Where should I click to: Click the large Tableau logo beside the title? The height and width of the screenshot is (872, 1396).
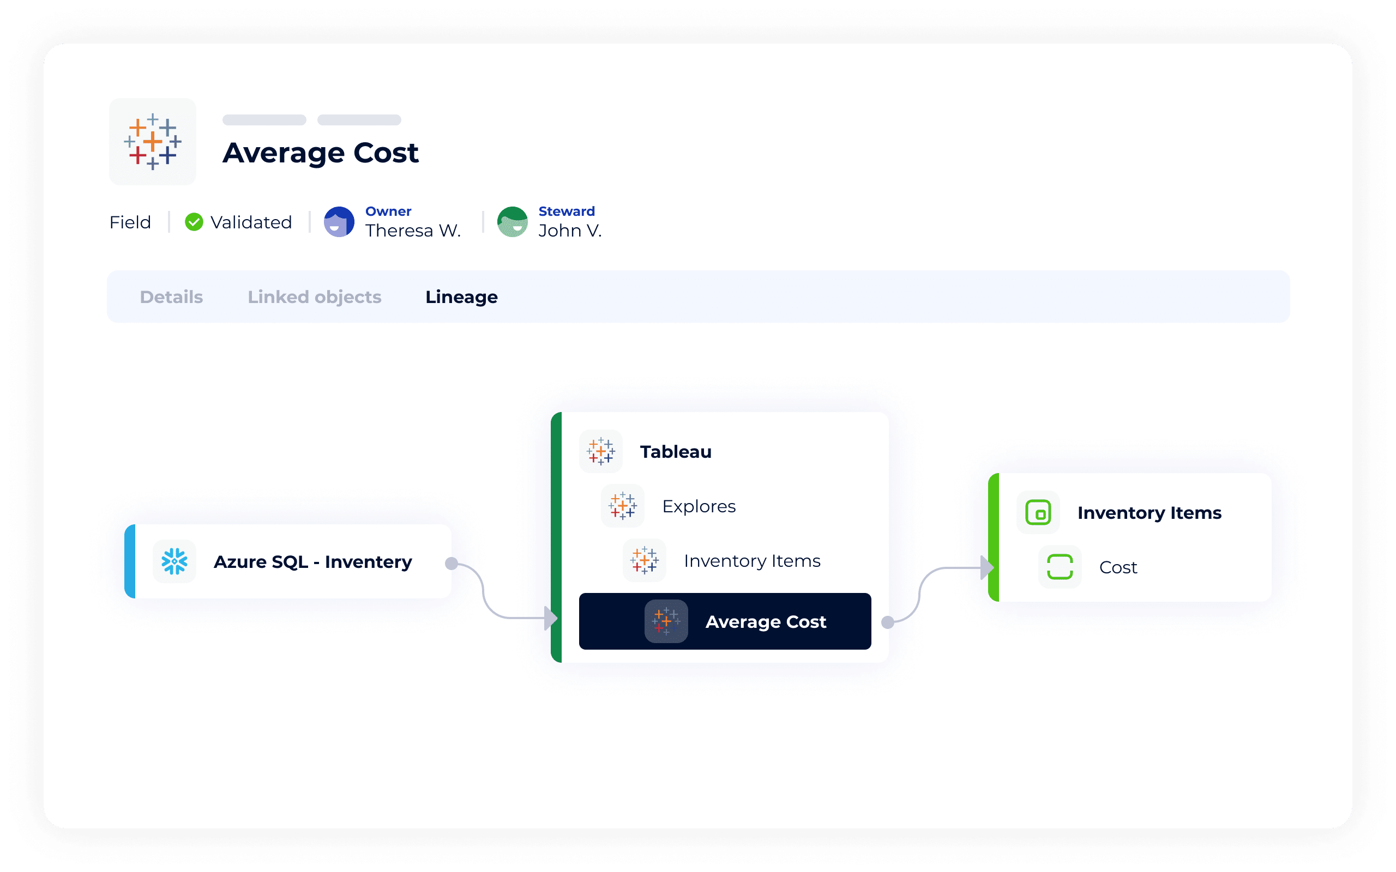pos(152,141)
